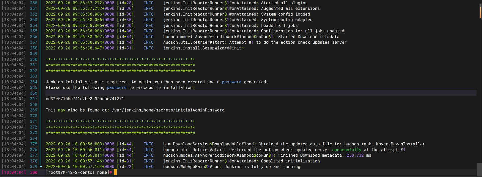The height and width of the screenshot is (177, 482).
Task: Click line number 380 in the gutter
Action: pyautogui.click(x=33, y=172)
